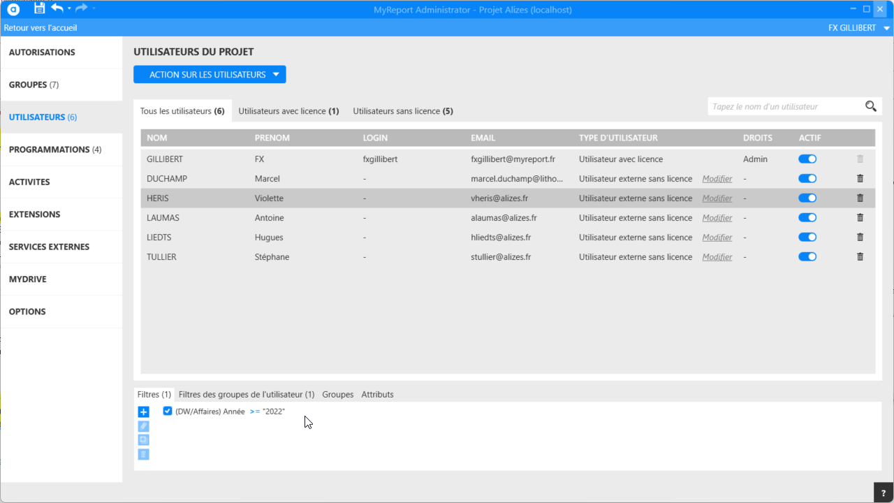
Task: Switch to Utilisateurs sans licence tab
Action: pyautogui.click(x=403, y=111)
